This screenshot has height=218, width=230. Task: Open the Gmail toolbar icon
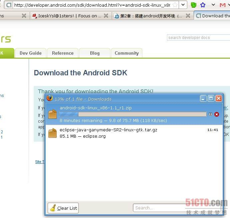pos(223,5)
